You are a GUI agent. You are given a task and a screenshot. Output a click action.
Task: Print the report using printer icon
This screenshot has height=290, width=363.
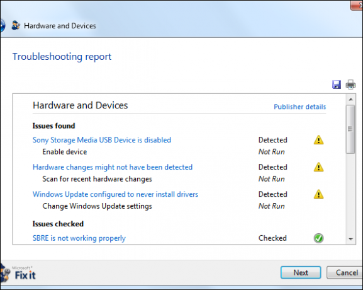point(350,84)
